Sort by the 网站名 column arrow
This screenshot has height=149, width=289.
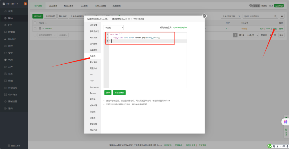[x=46, y=23]
